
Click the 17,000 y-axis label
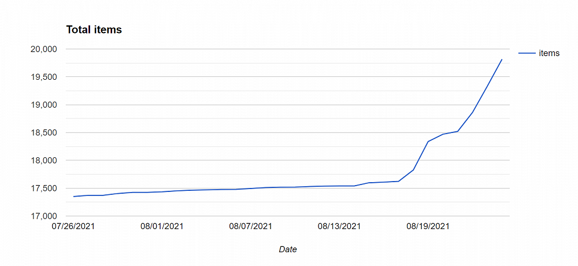42,216
